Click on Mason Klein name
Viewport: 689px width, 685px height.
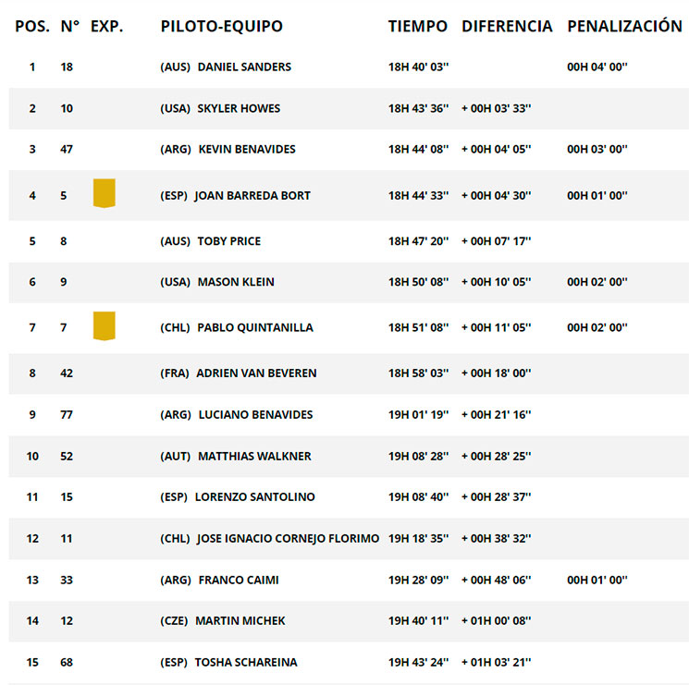tap(236, 282)
